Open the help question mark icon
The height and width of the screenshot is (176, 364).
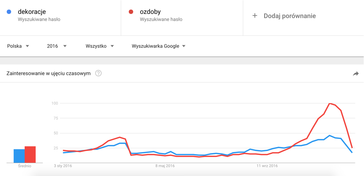[x=98, y=73]
